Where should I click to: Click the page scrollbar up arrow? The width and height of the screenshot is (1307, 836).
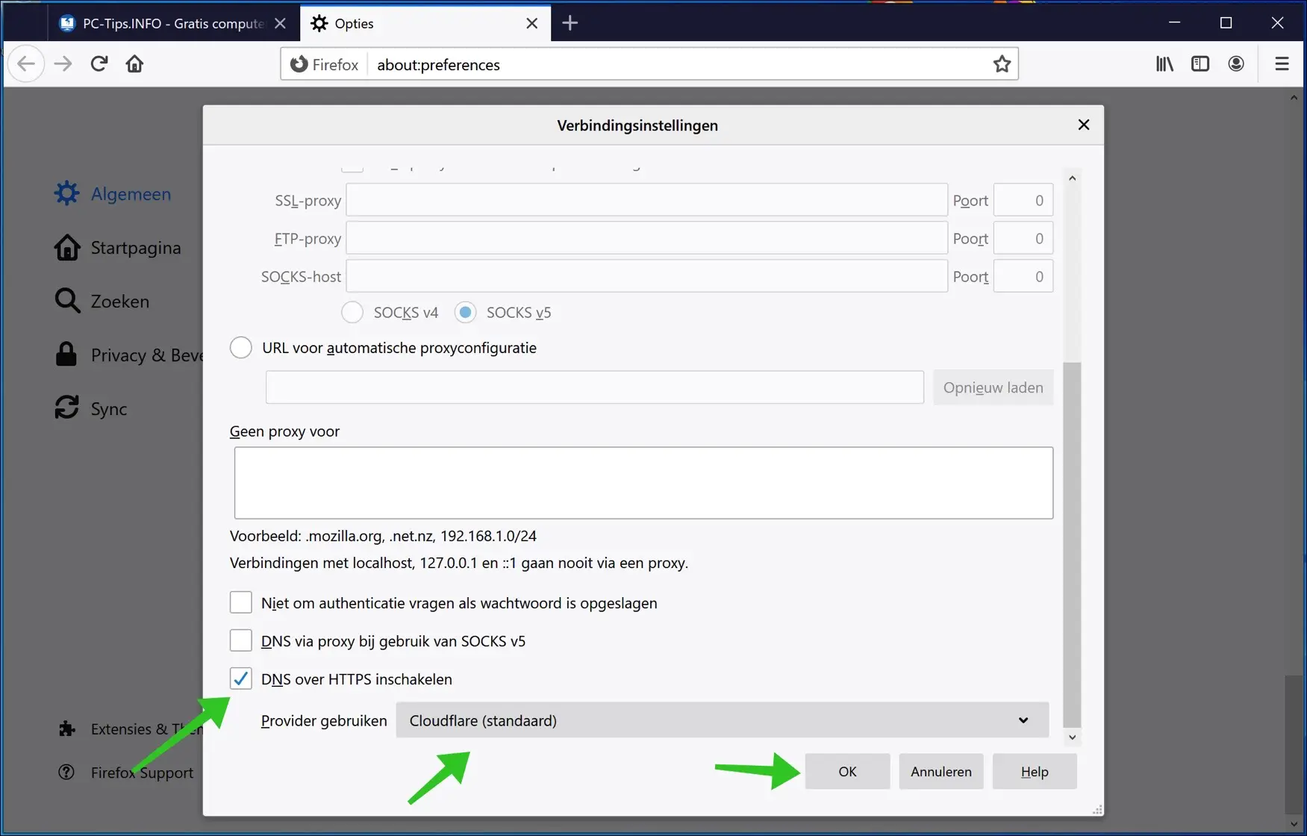(x=1294, y=97)
